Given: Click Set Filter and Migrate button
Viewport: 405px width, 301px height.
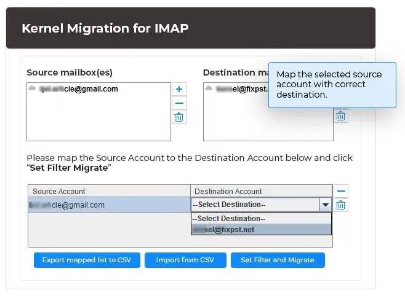Looking at the screenshot, I should click(x=278, y=260).
